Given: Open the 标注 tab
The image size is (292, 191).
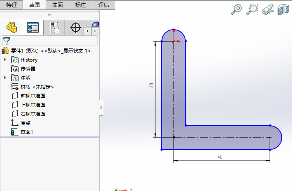Looking at the screenshot, I should tap(81, 5).
